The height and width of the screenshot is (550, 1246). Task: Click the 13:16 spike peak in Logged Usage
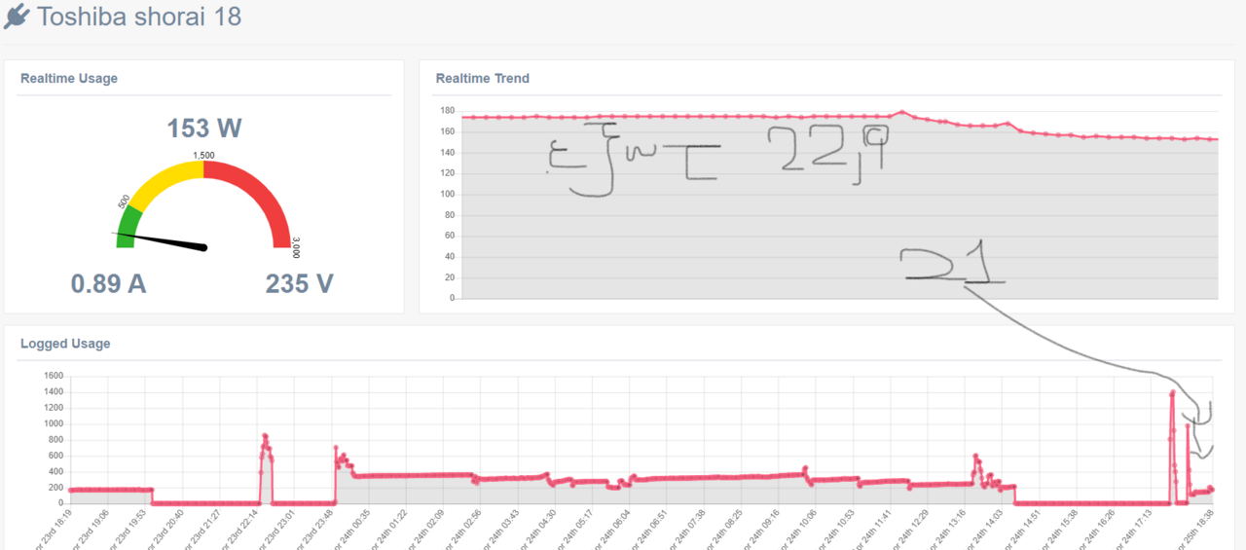(x=975, y=456)
